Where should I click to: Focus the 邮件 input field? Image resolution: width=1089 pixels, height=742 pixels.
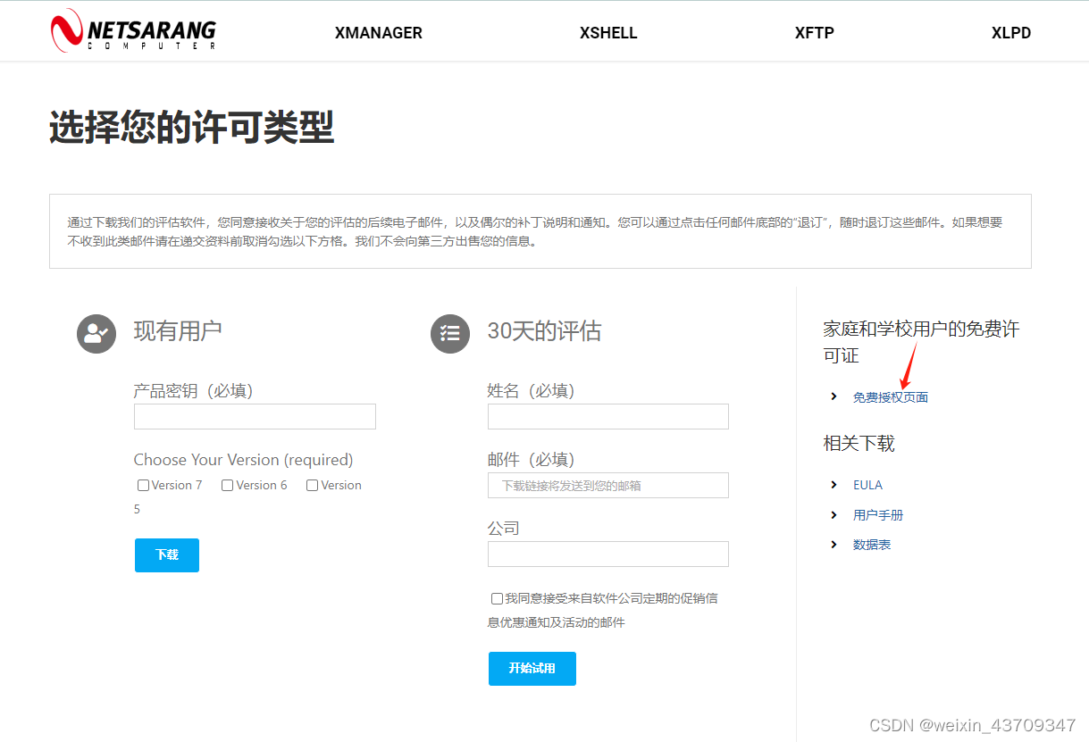click(608, 485)
